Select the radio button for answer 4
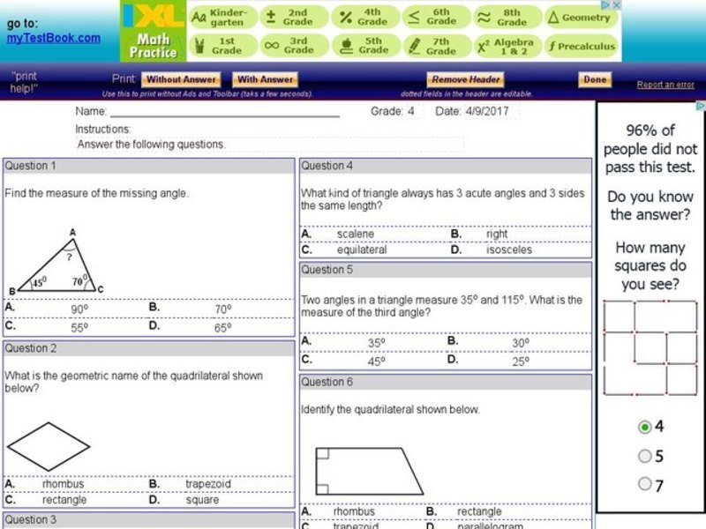706x529 pixels. [644, 427]
